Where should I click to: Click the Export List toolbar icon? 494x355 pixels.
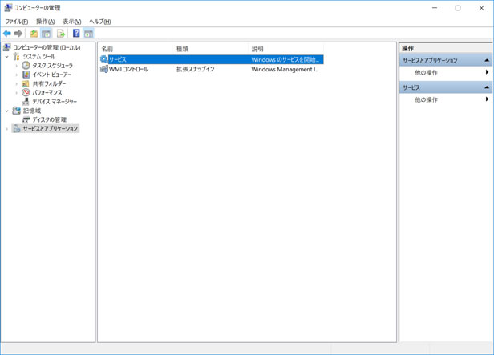61,34
